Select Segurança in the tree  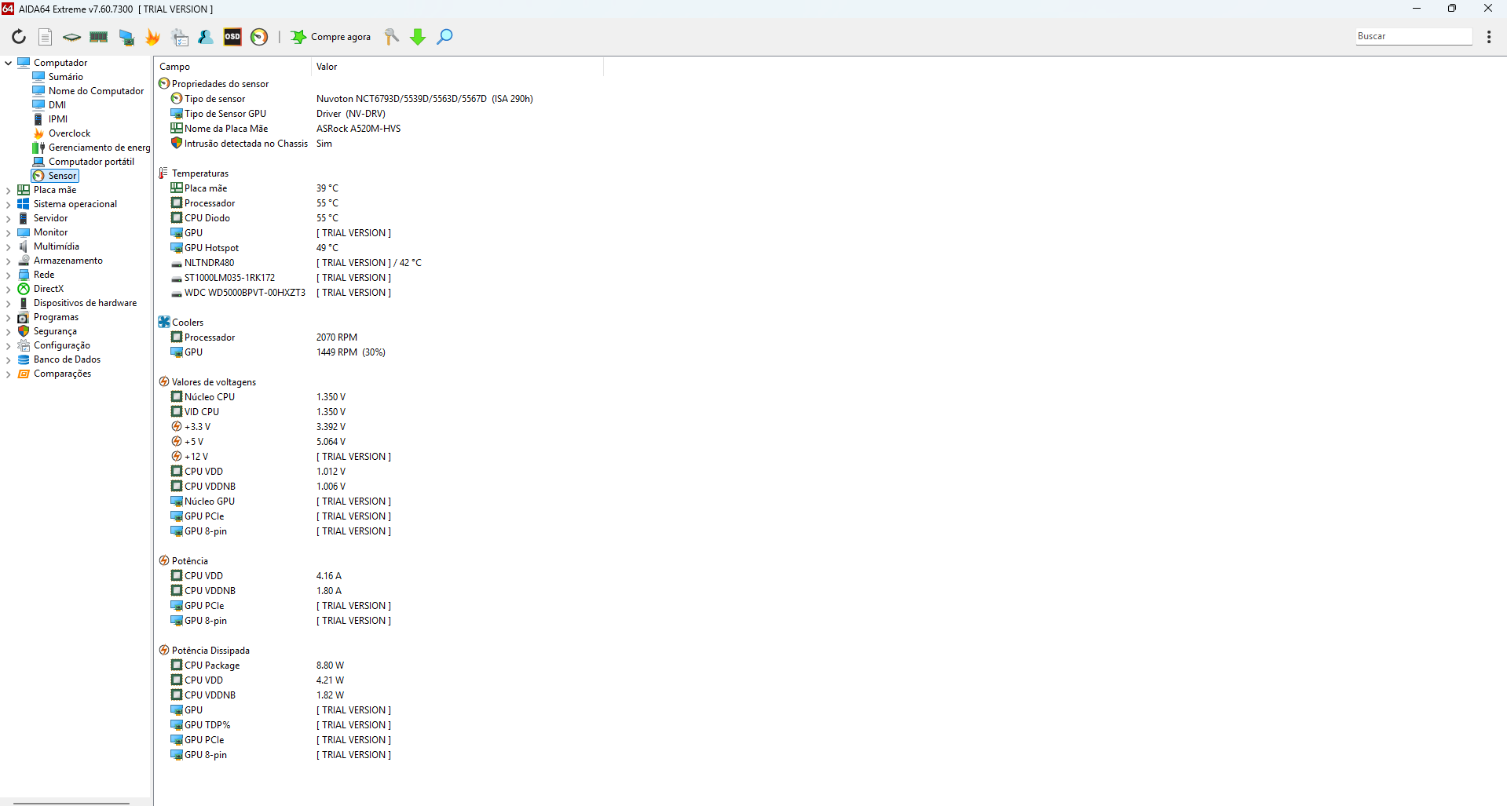click(47, 331)
